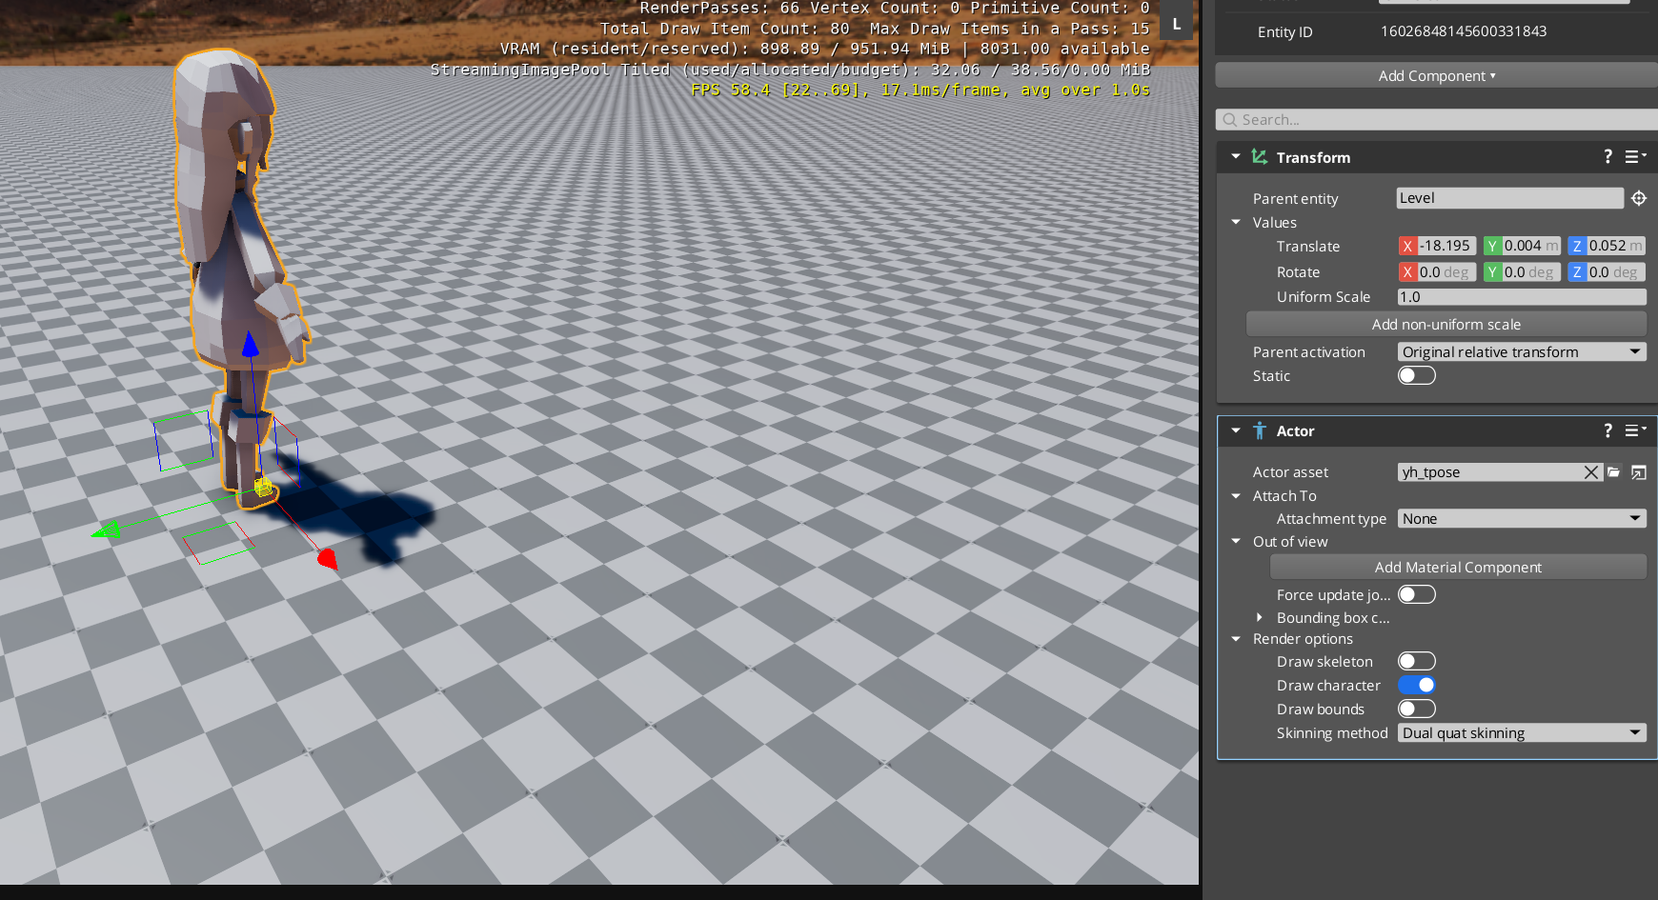Click the Transform component icon
The width and height of the screenshot is (1658, 900).
(1259, 156)
